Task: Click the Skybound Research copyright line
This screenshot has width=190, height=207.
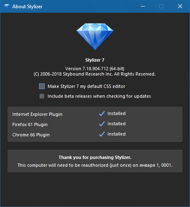Action: click(94, 74)
